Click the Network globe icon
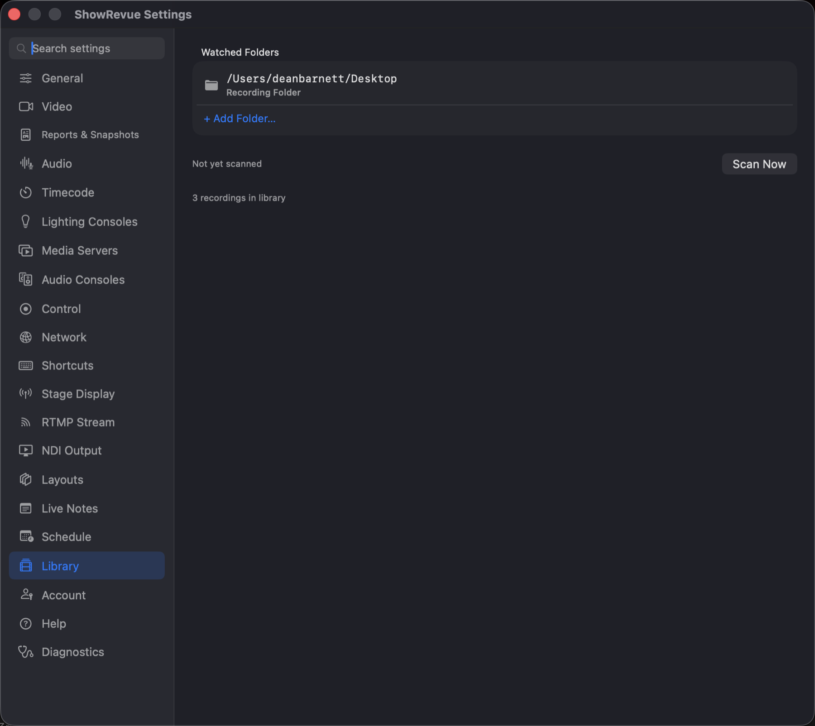Image resolution: width=815 pixels, height=726 pixels. 26,337
